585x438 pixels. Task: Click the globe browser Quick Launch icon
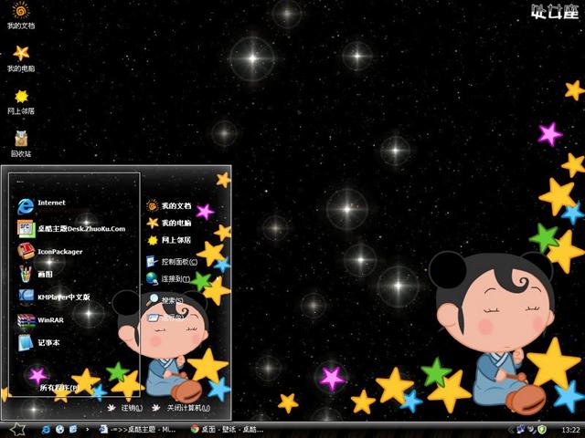click(x=59, y=430)
